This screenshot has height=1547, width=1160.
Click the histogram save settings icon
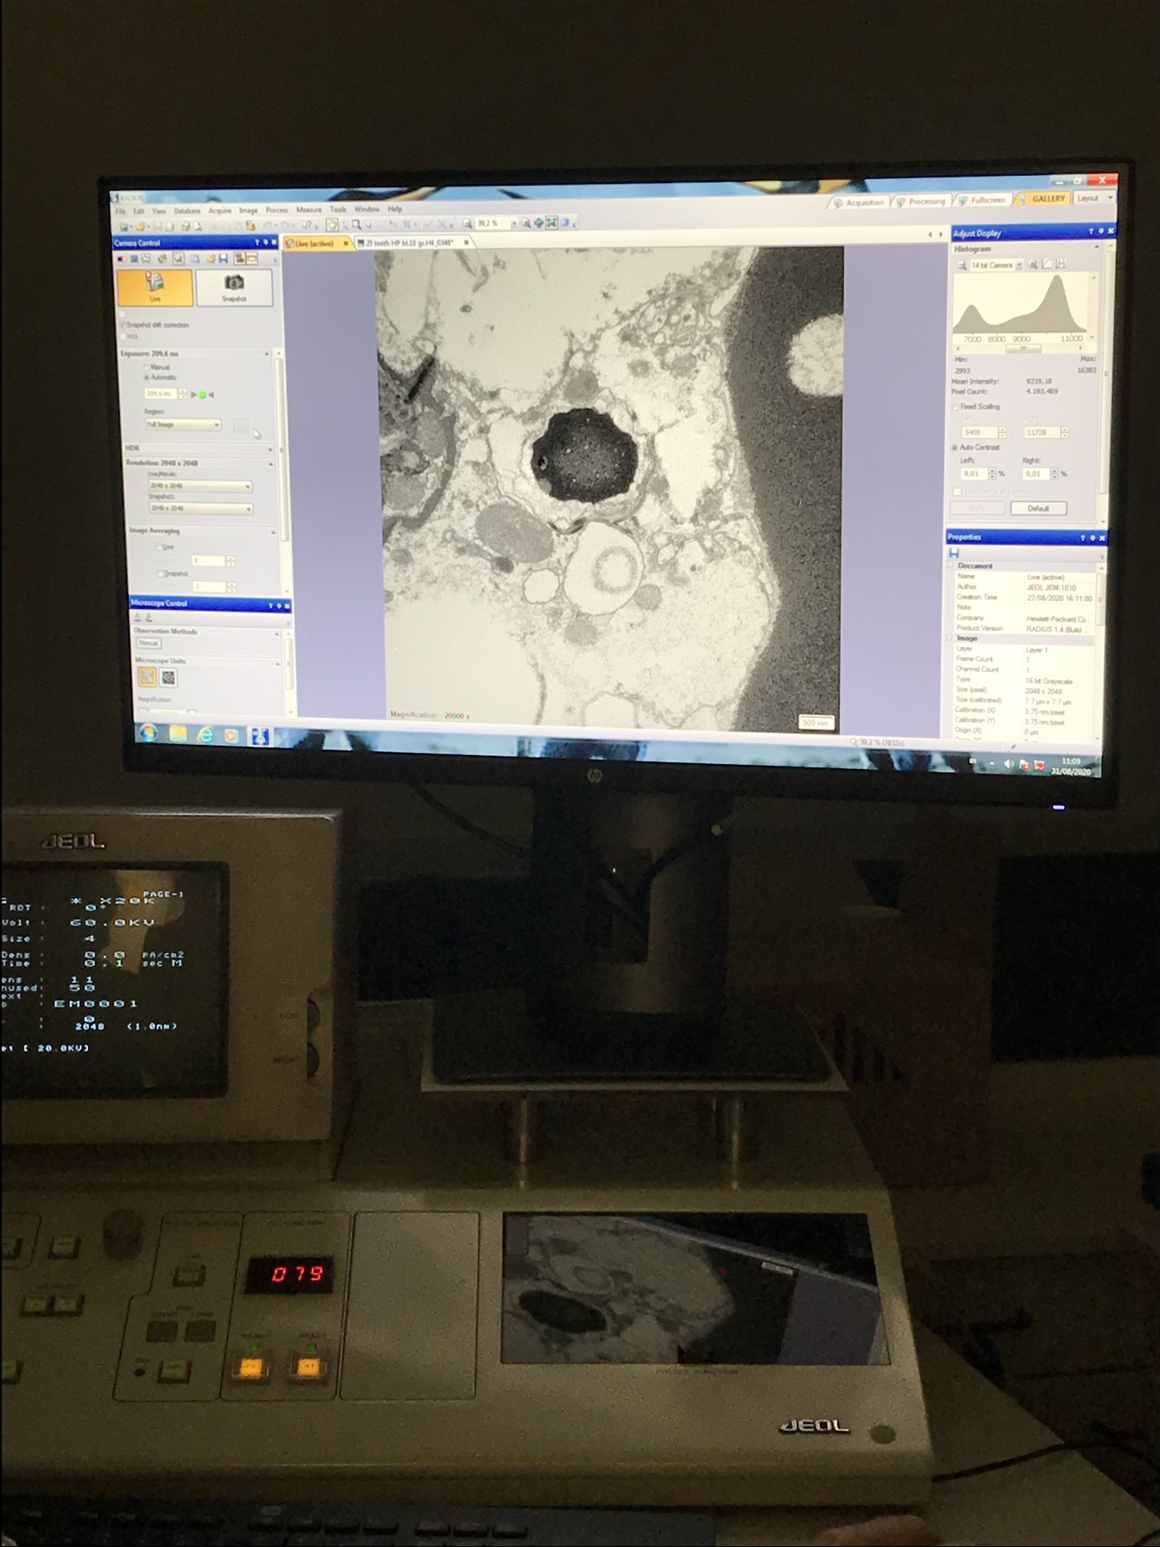click(x=1061, y=264)
